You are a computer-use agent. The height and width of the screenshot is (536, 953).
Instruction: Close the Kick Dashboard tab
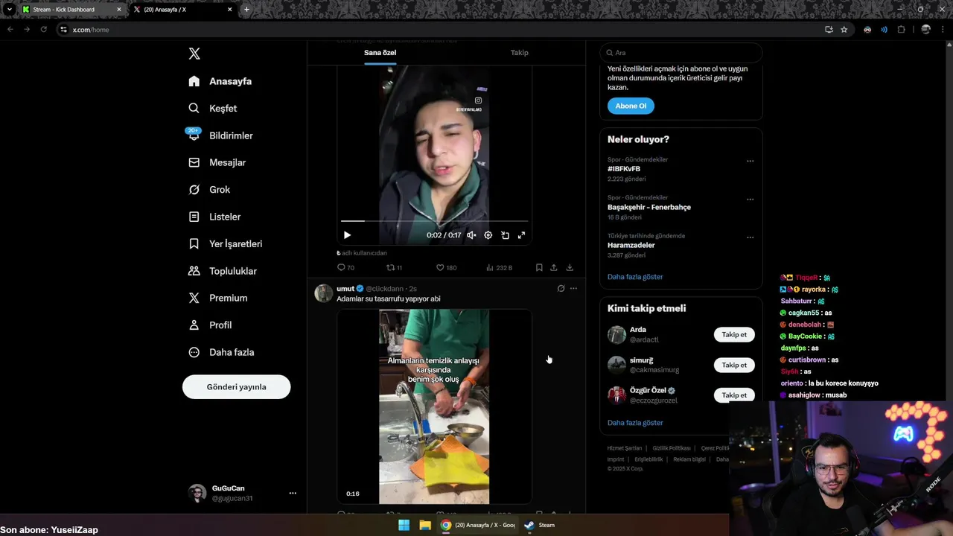point(118,10)
